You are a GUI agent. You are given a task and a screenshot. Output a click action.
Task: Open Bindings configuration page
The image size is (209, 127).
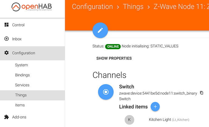tap(22, 75)
